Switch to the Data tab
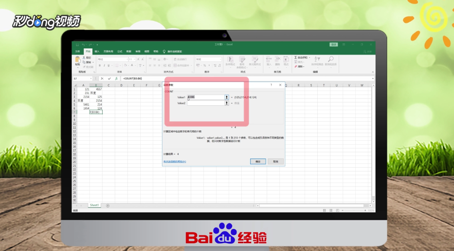The height and width of the screenshot is (251, 454). [x=129, y=51]
